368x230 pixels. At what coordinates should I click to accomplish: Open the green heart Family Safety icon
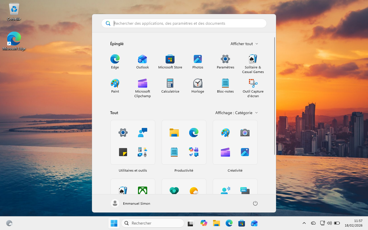click(174, 190)
